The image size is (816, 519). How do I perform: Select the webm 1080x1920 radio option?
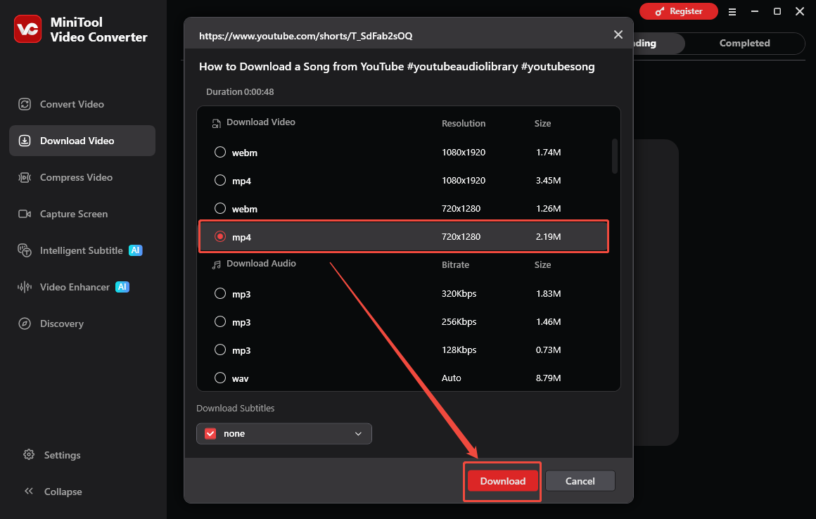click(220, 152)
